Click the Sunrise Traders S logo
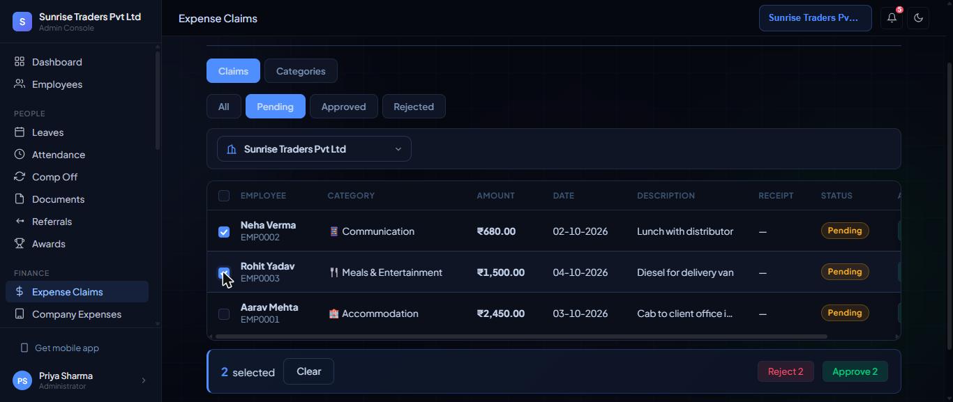The height and width of the screenshot is (402, 953). click(x=22, y=22)
